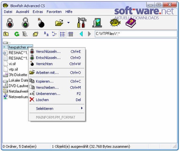Choose Umbenennen... in context menu
Image resolution: width=180 pixels, height=151 pixels.
57,94
